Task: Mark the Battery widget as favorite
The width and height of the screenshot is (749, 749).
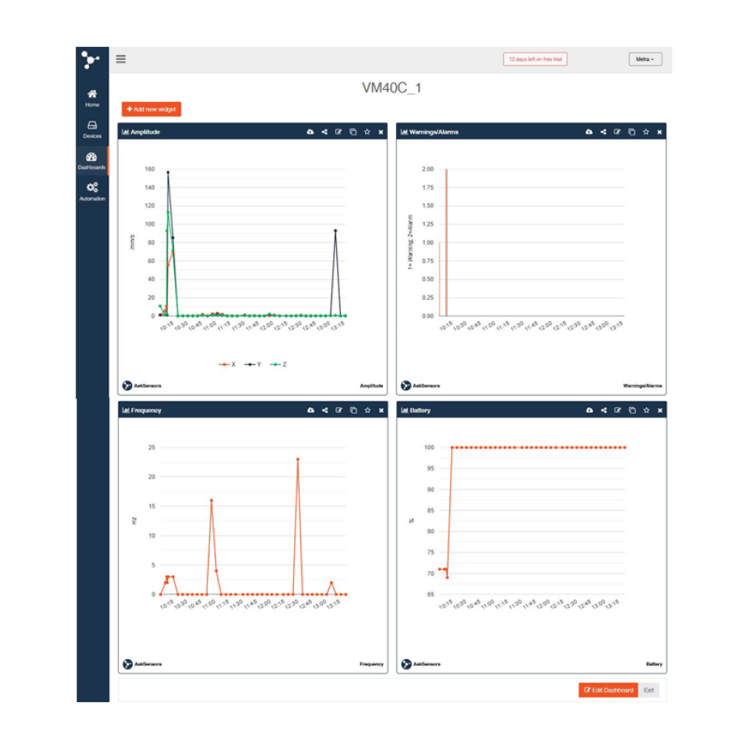Action: [x=645, y=411]
